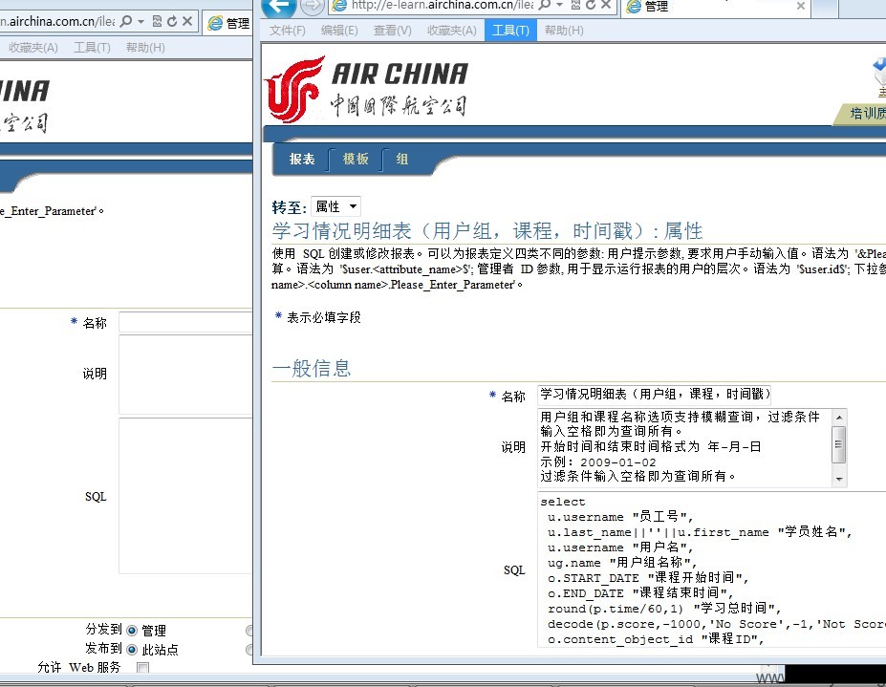This screenshot has height=687, width=886.
Task: Click the 表示必填字段 note text
Action: pos(324,317)
